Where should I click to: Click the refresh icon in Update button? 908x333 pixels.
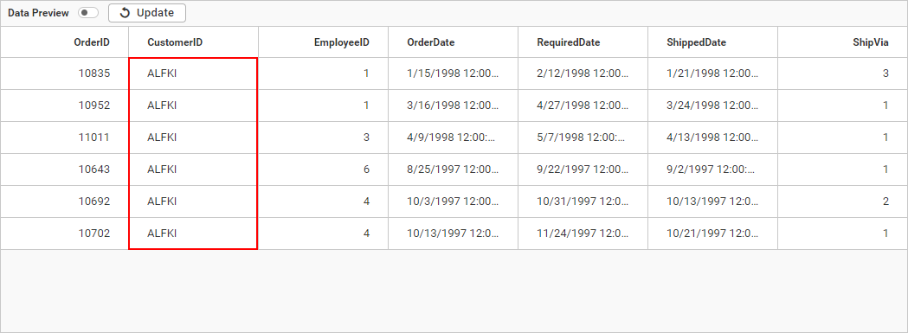[x=125, y=13]
